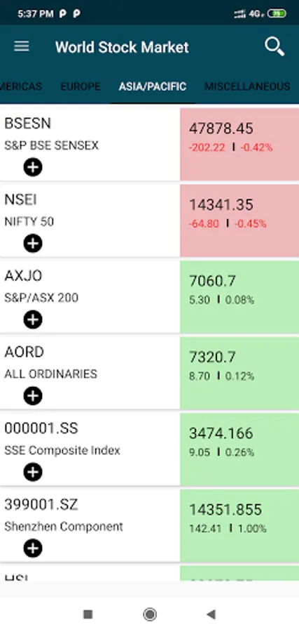This screenshot has height=632, width=299.
Task: Select the Asia/Pacific tab
Action: pyautogui.click(x=153, y=86)
